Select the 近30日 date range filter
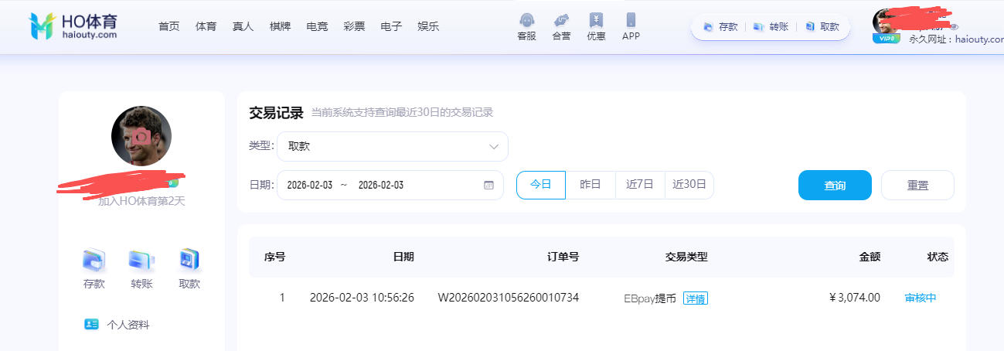Screen dimensions: 1004x351 [x=689, y=185]
